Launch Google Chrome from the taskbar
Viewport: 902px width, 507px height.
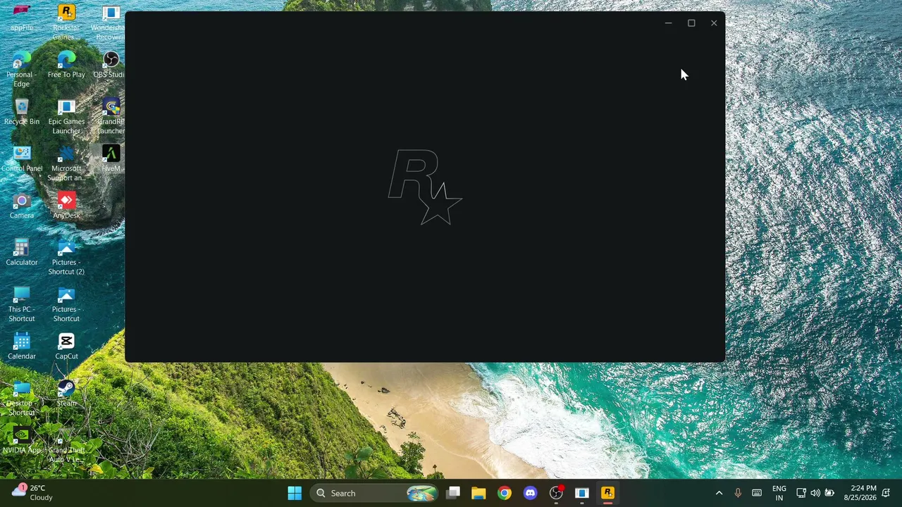505,493
